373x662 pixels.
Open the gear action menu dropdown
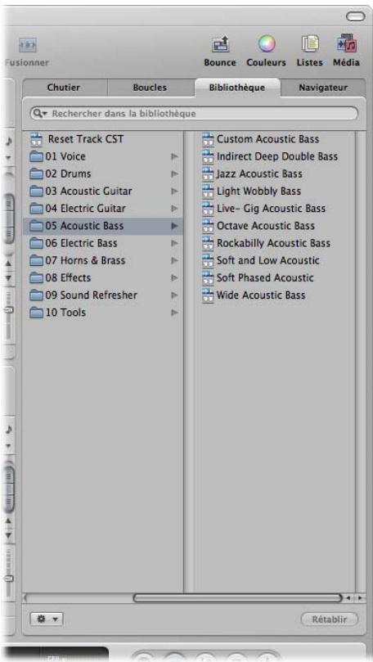point(47,619)
